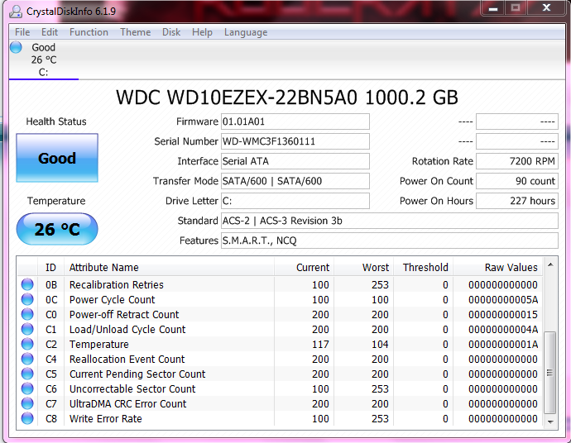Click the Serial Number field WD-WMC3F1360111

click(x=295, y=141)
